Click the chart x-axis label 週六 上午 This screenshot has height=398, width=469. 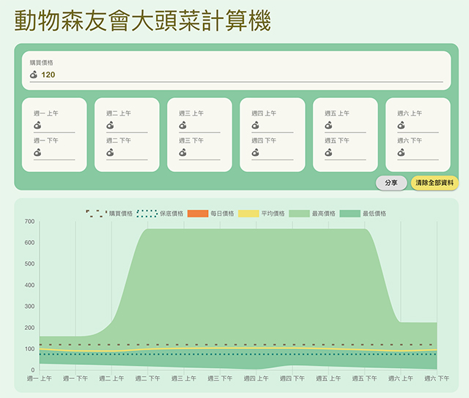click(x=401, y=378)
